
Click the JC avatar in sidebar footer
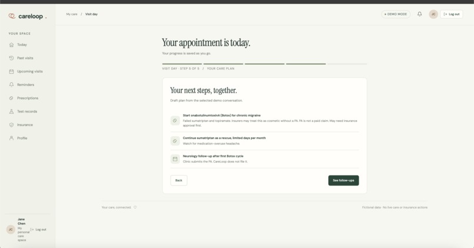tap(11, 230)
